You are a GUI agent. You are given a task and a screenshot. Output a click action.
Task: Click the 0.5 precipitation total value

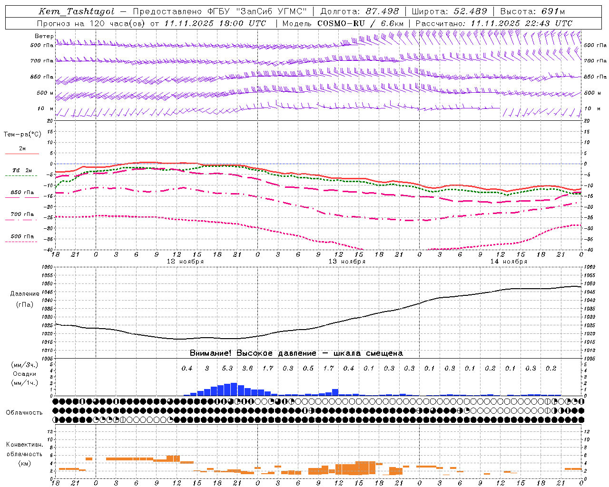pyautogui.click(x=308, y=368)
